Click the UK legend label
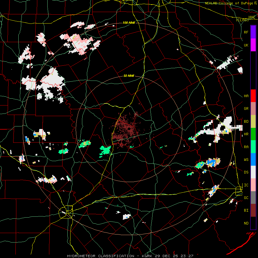The width and height of the screenshot is (258, 258). click(246, 45)
